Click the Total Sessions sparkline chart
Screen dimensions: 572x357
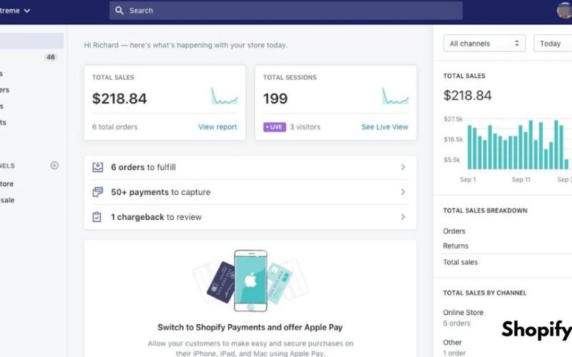point(395,96)
